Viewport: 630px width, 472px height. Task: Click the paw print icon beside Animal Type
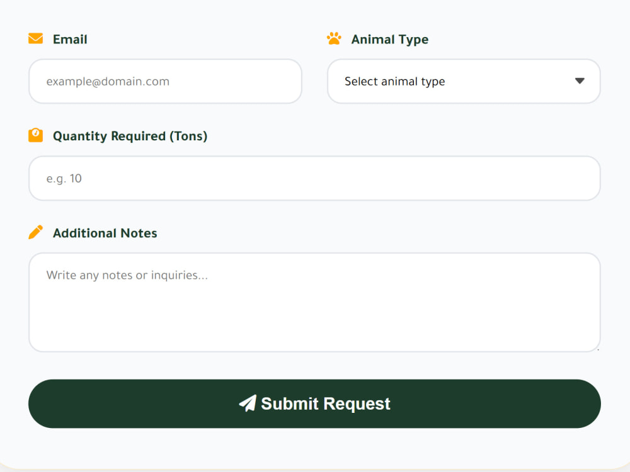(x=334, y=38)
